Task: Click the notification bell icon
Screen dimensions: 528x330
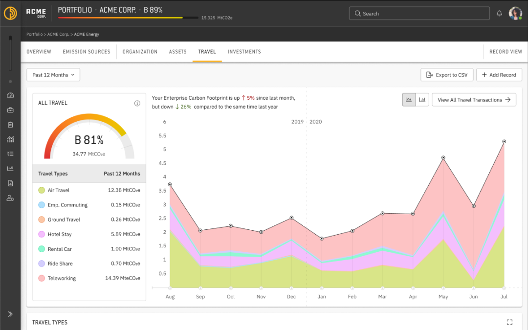Action: click(499, 14)
